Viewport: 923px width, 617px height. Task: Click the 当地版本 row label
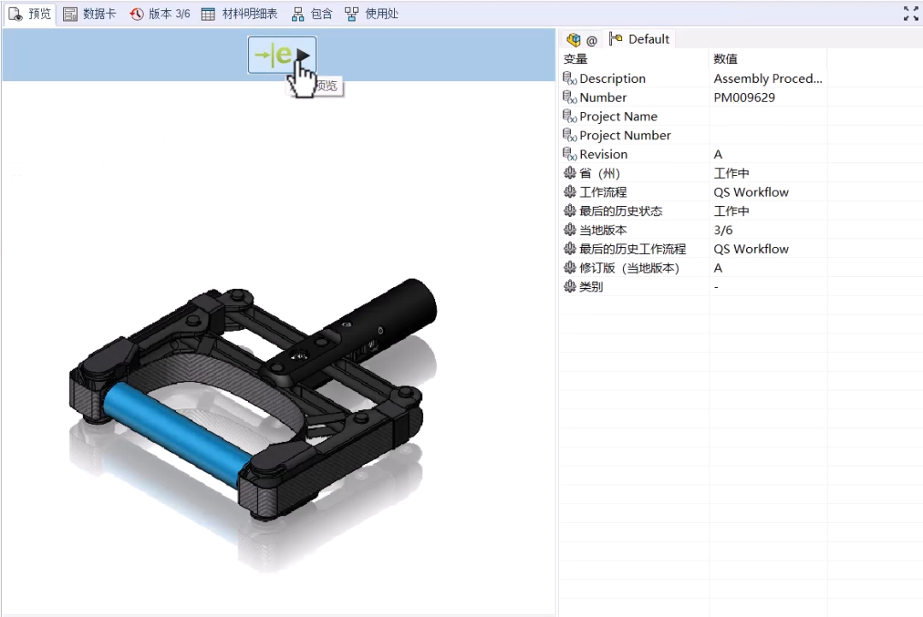(603, 230)
